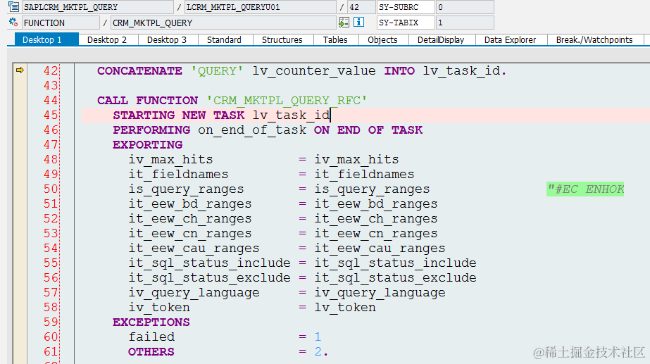Click the line number field showing 42

point(361,7)
